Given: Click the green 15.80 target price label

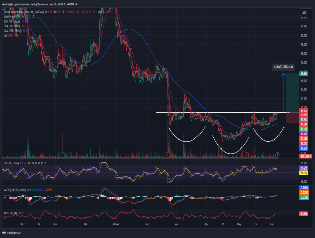Looking at the screenshot, I should click(303, 74).
